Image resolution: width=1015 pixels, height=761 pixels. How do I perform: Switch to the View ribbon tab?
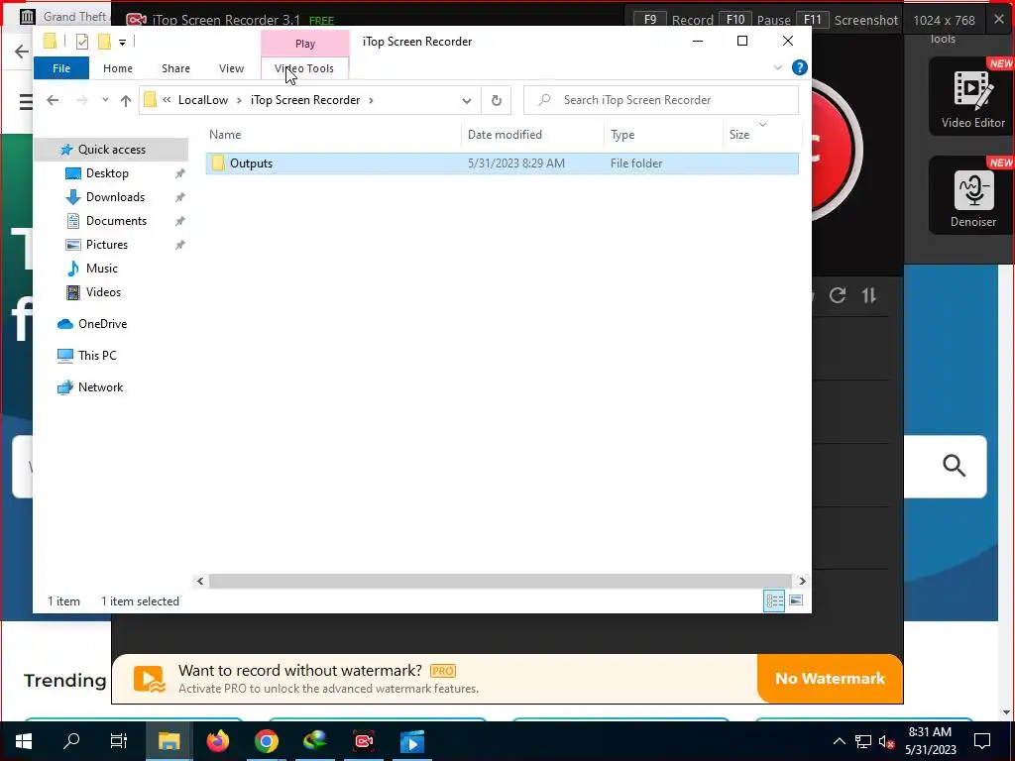231,68
